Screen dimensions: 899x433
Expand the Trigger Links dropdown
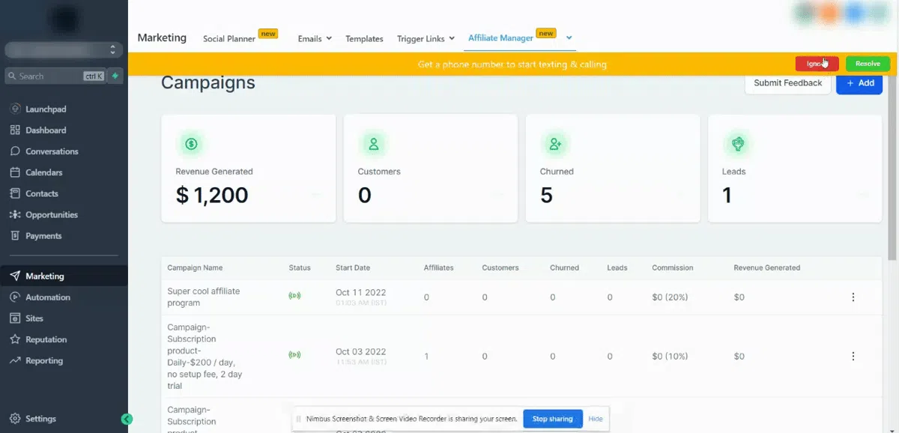426,39
